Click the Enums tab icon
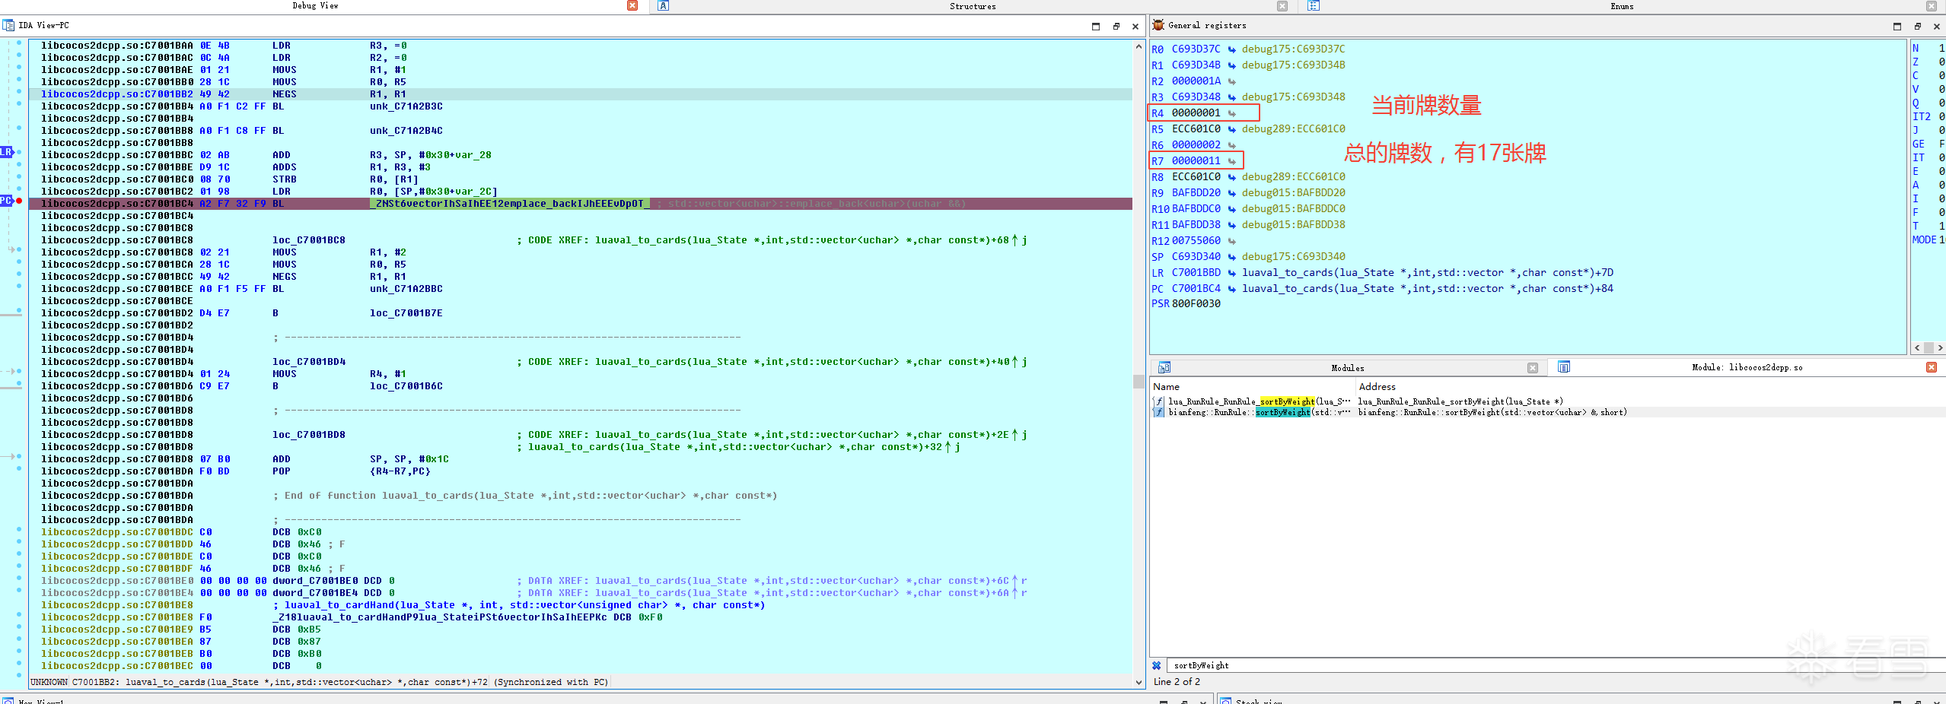Screen dimensions: 1946x704 [x=1314, y=6]
